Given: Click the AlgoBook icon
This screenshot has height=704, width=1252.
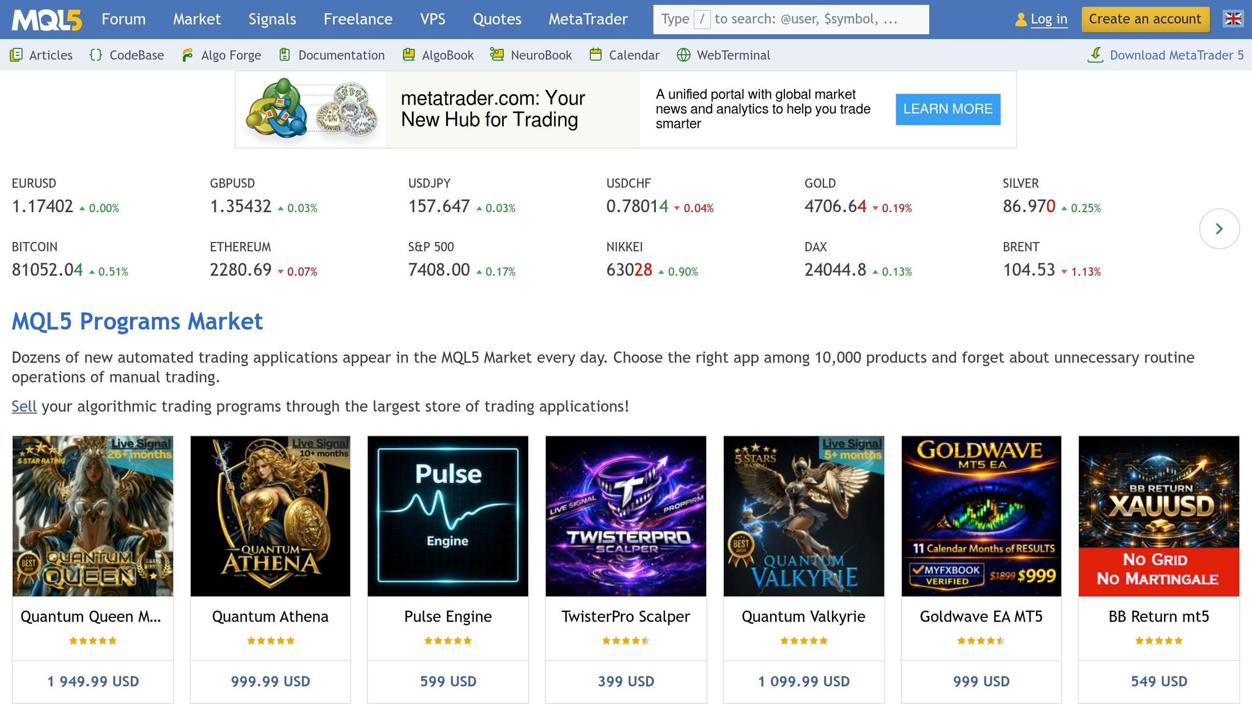Looking at the screenshot, I should click(x=409, y=55).
